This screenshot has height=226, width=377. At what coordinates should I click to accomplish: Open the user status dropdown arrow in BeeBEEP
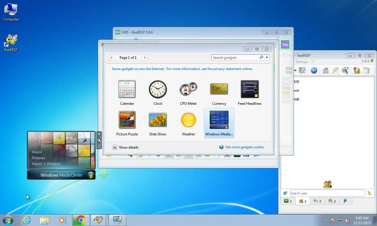tap(295, 70)
